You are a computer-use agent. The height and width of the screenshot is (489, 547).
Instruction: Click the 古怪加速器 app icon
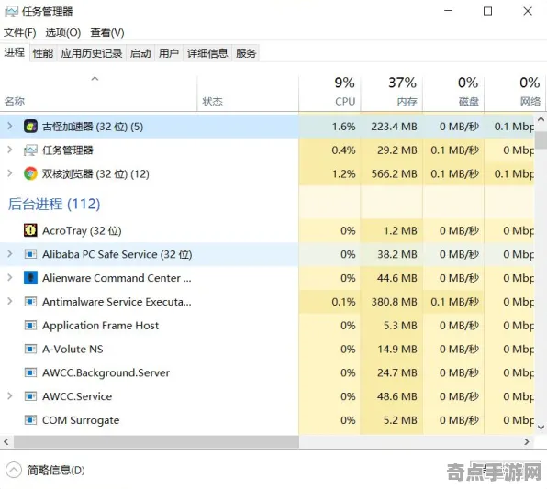pos(30,127)
